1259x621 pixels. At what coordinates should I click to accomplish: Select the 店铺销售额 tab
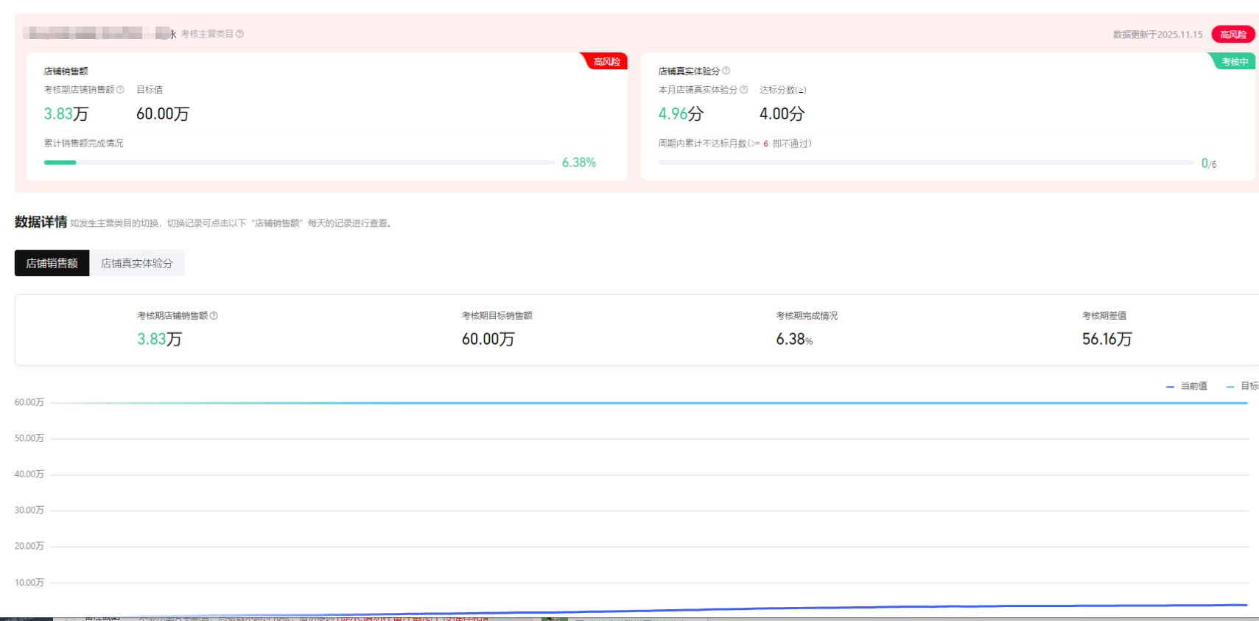tap(52, 263)
